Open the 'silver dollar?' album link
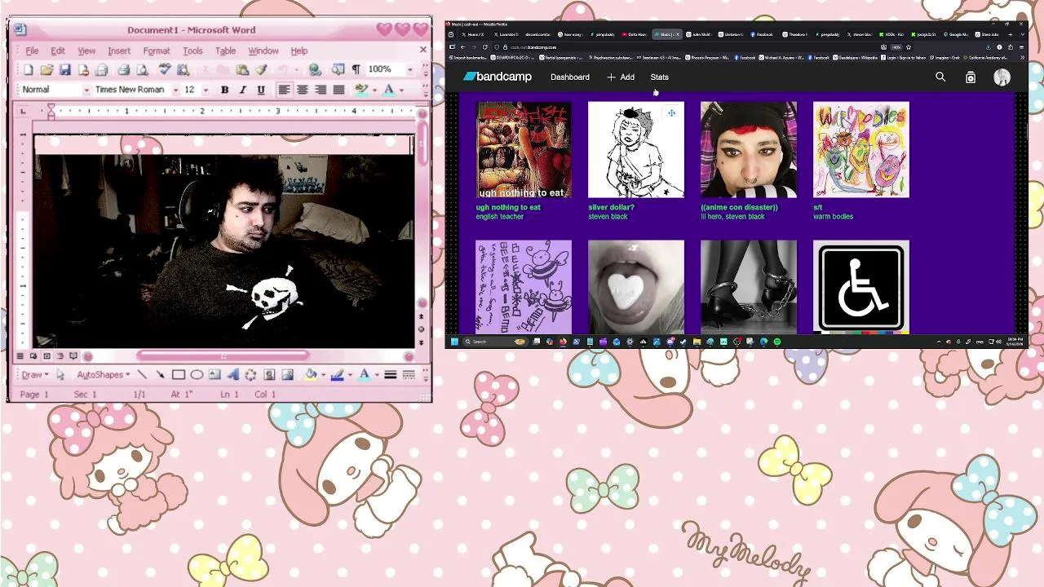Screen dimensions: 1044x587 tap(611, 207)
